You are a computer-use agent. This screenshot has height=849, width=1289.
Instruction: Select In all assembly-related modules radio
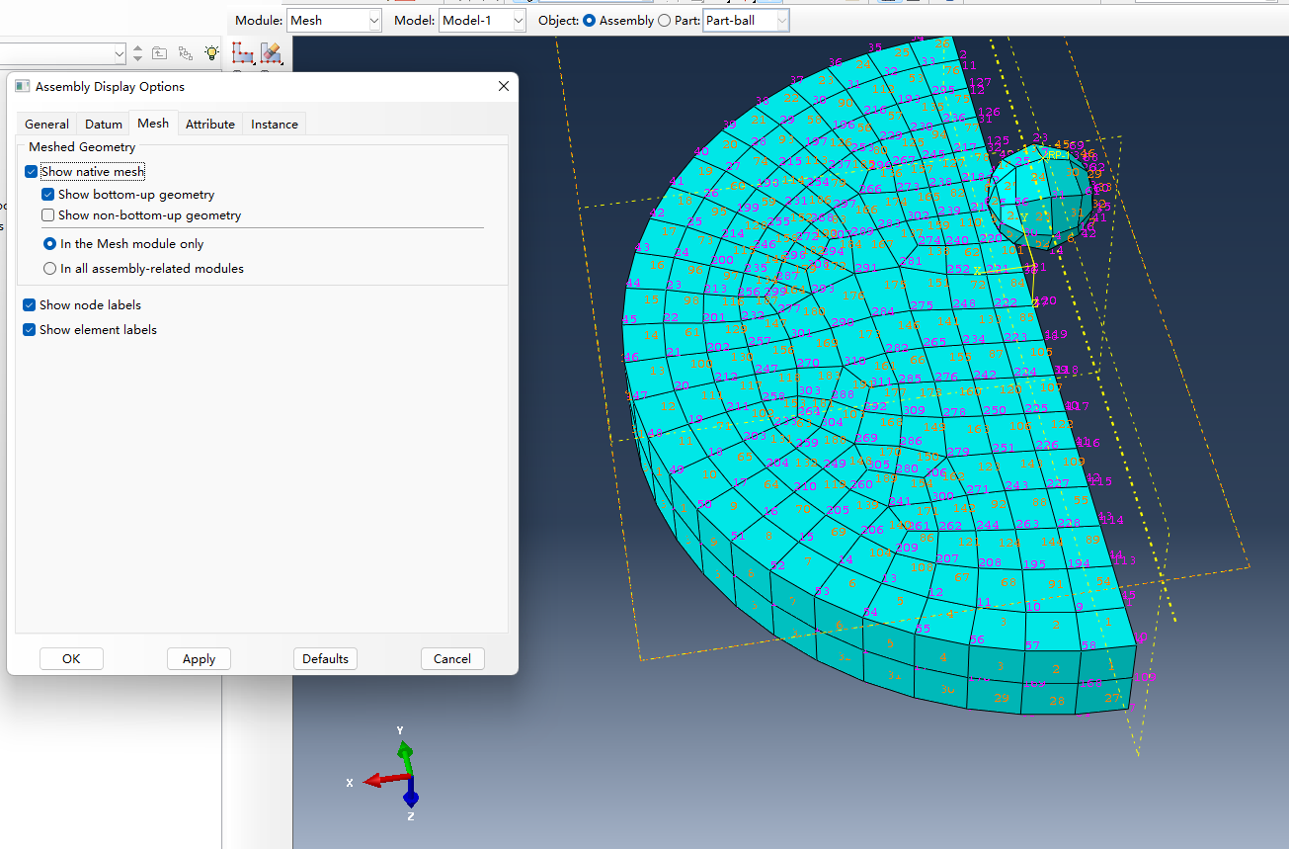click(x=50, y=269)
